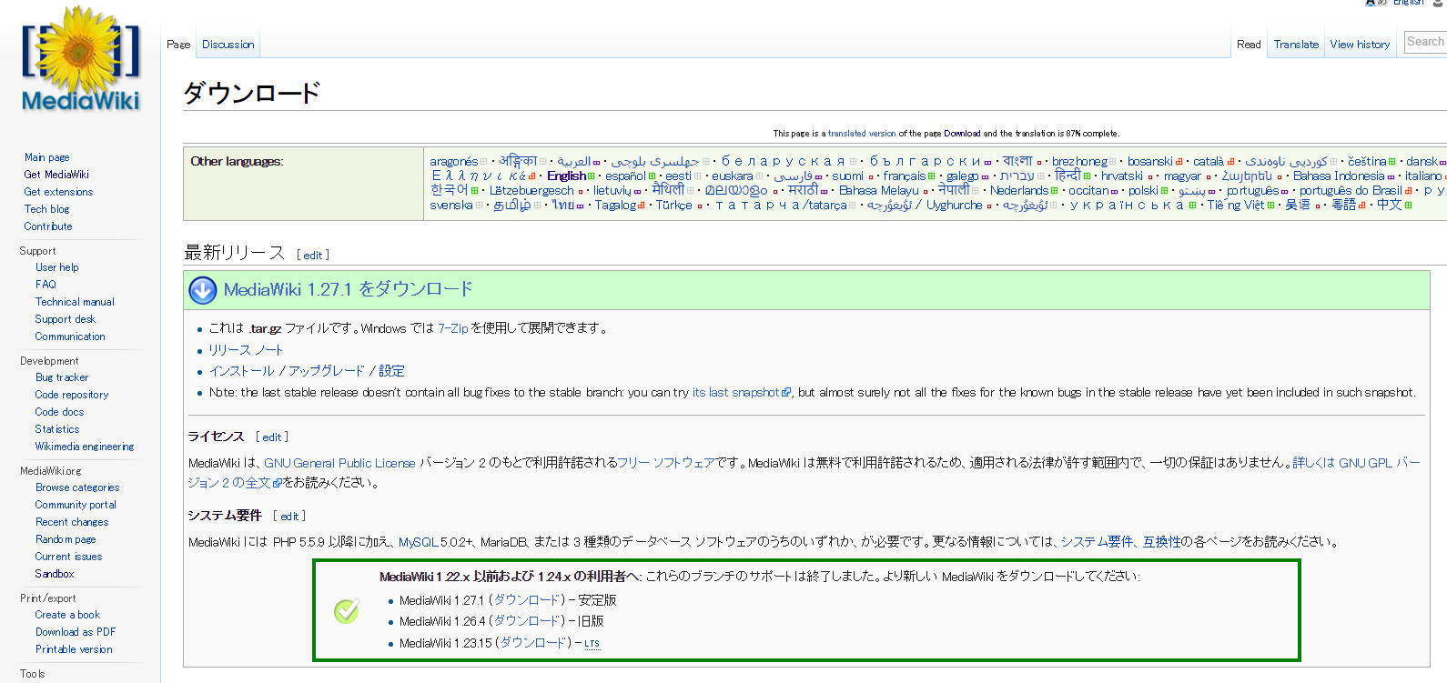Edit the 最新リリース section
The width and height of the screenshot is (1447, 683).
(313, 256)
